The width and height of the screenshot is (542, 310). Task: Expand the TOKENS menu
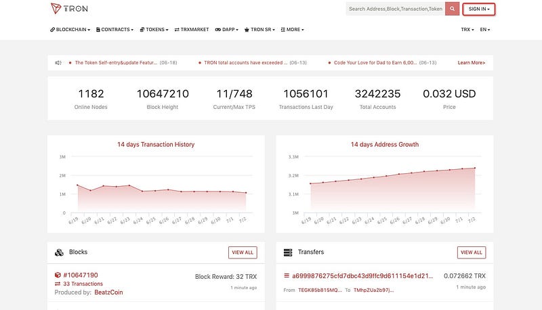(154, 30)
